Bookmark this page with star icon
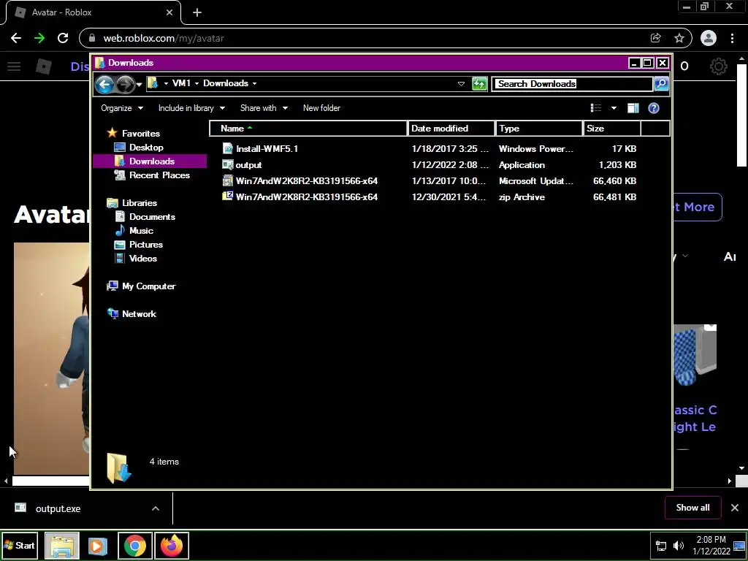 click(679, 38)
